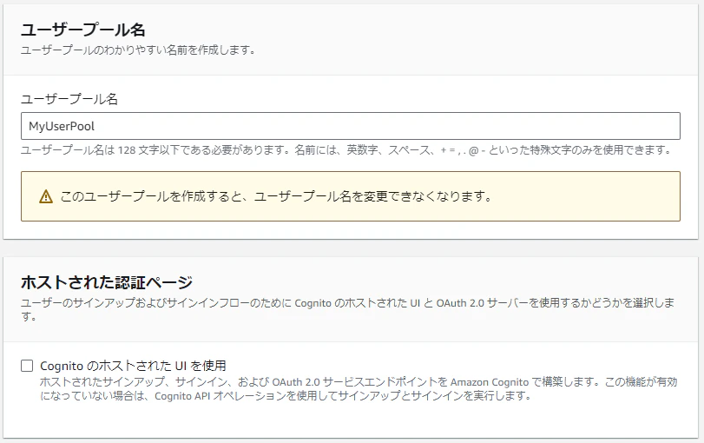Click the 'ユーザープールのわかりやすい名前' subtitle text

(x=138, y=50)
